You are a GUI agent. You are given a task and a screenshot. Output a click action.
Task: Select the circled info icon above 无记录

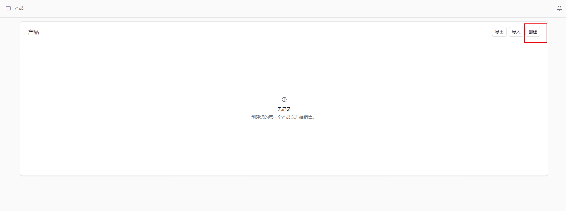pyautogui.click(x=284, y=99)
